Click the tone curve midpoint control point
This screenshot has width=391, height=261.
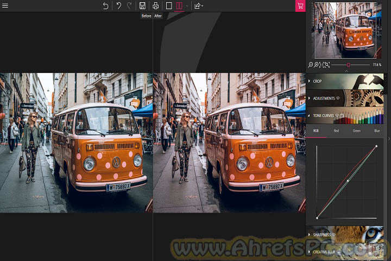[348, 181]
